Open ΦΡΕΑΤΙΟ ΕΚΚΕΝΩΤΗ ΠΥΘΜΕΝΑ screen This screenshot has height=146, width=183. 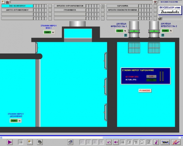(x=123, y=10)
